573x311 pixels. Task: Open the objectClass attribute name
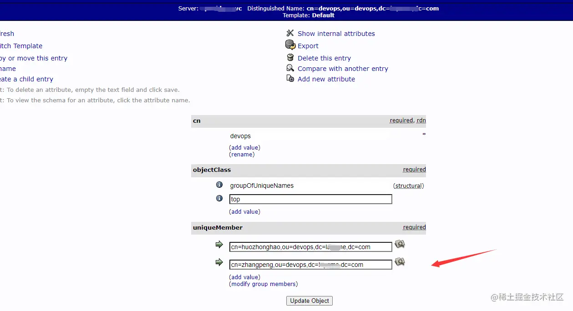[212, 170]
